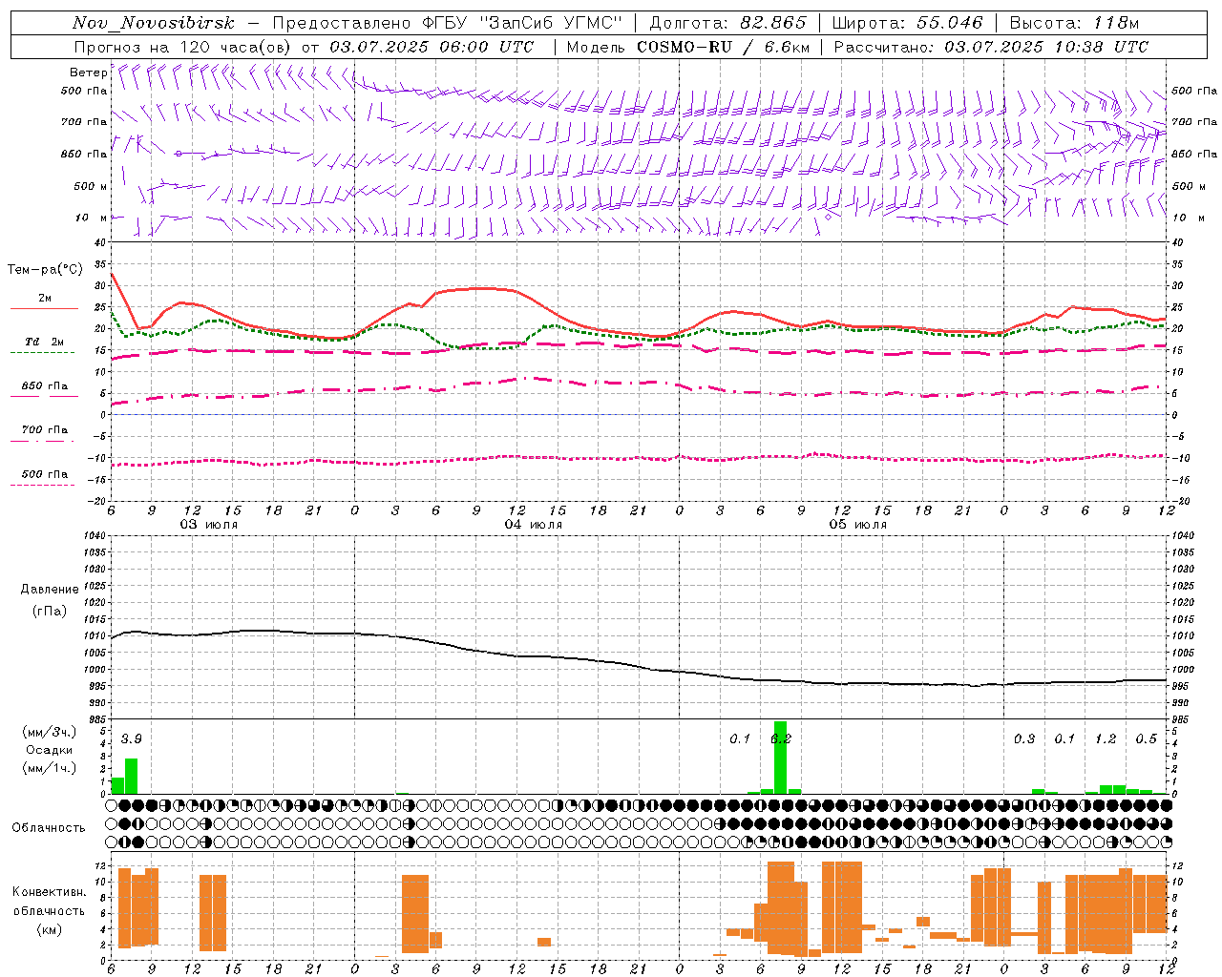Select the (мм/1ч.) precipitation unit label
1222x977 pixels.
point(50,768)
